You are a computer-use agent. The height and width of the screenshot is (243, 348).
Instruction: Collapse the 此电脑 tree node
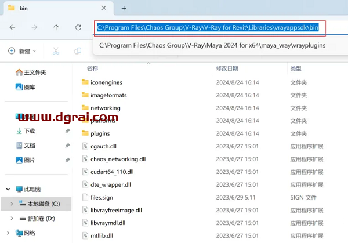coord(7,189)
